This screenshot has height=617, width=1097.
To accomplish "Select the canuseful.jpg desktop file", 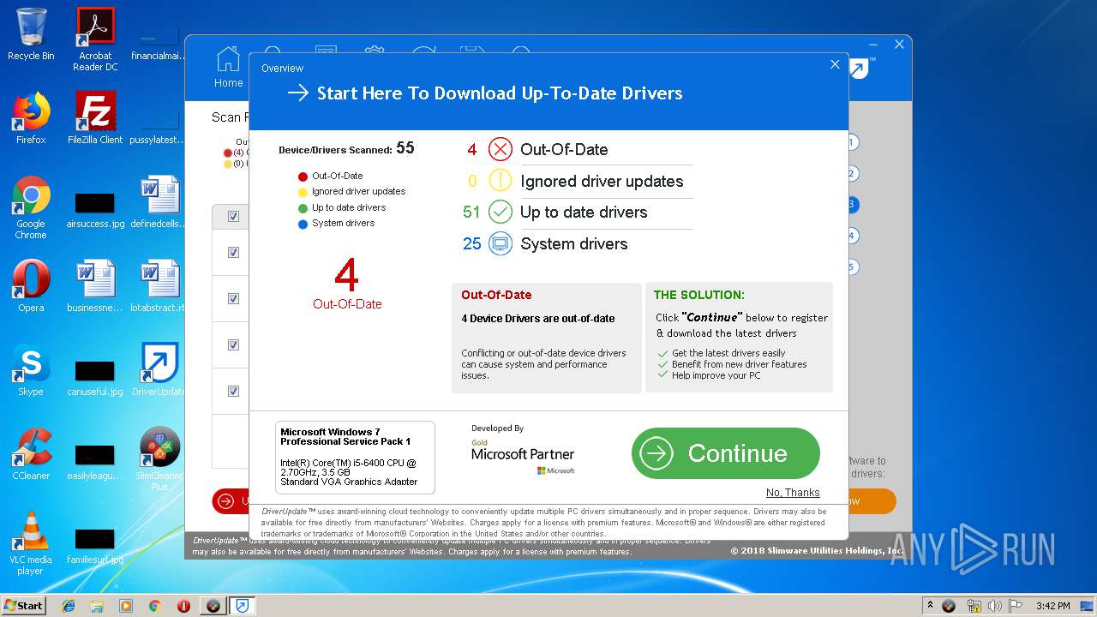I will click(x=95, y=379).
